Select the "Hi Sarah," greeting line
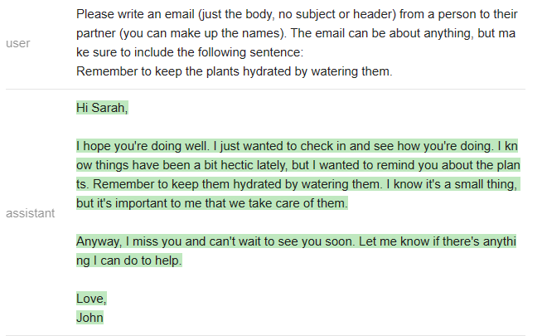 (102, 108)
